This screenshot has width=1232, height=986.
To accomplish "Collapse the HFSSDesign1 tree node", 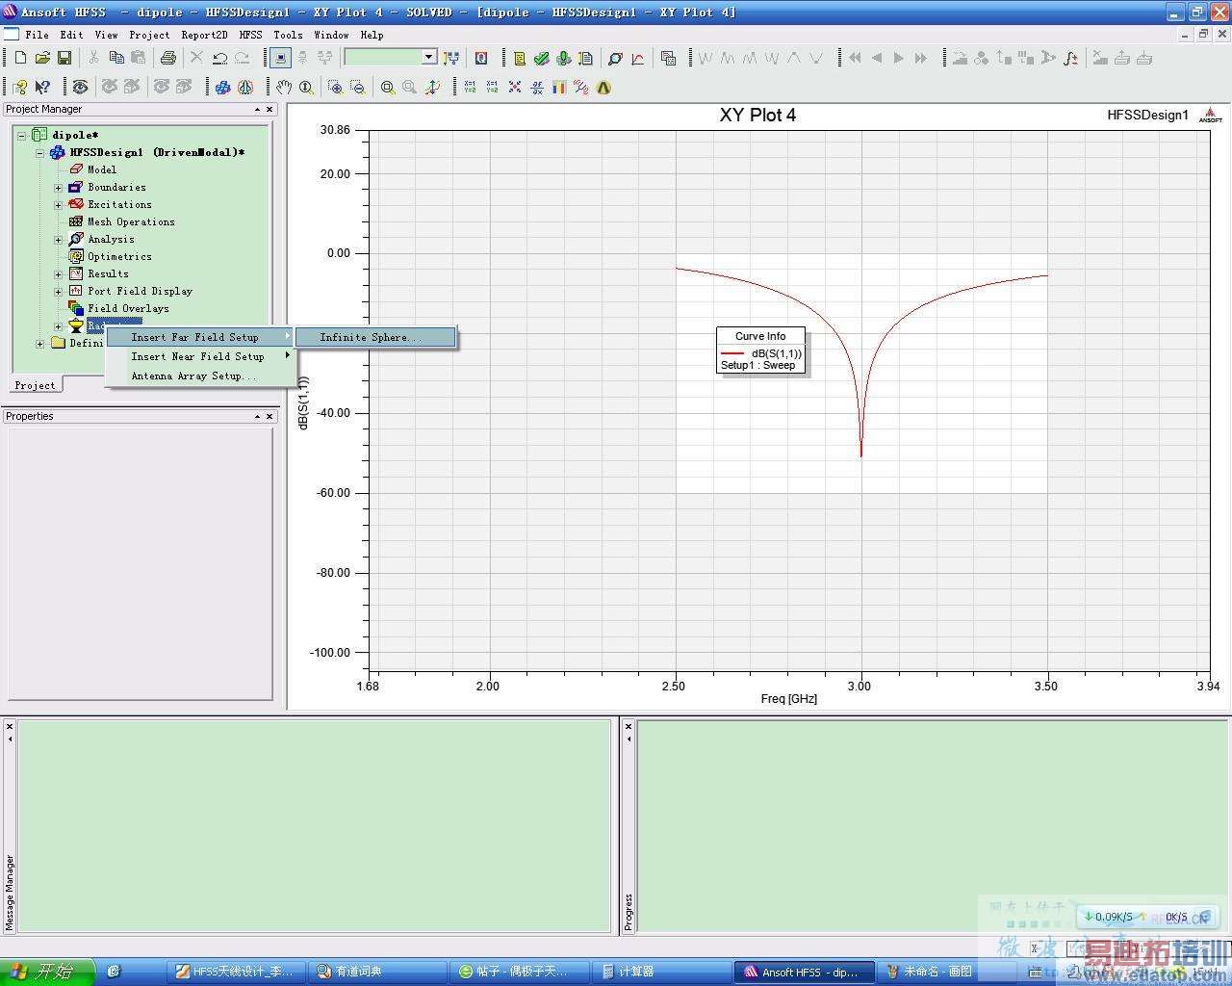I will [x=40, y=153].
